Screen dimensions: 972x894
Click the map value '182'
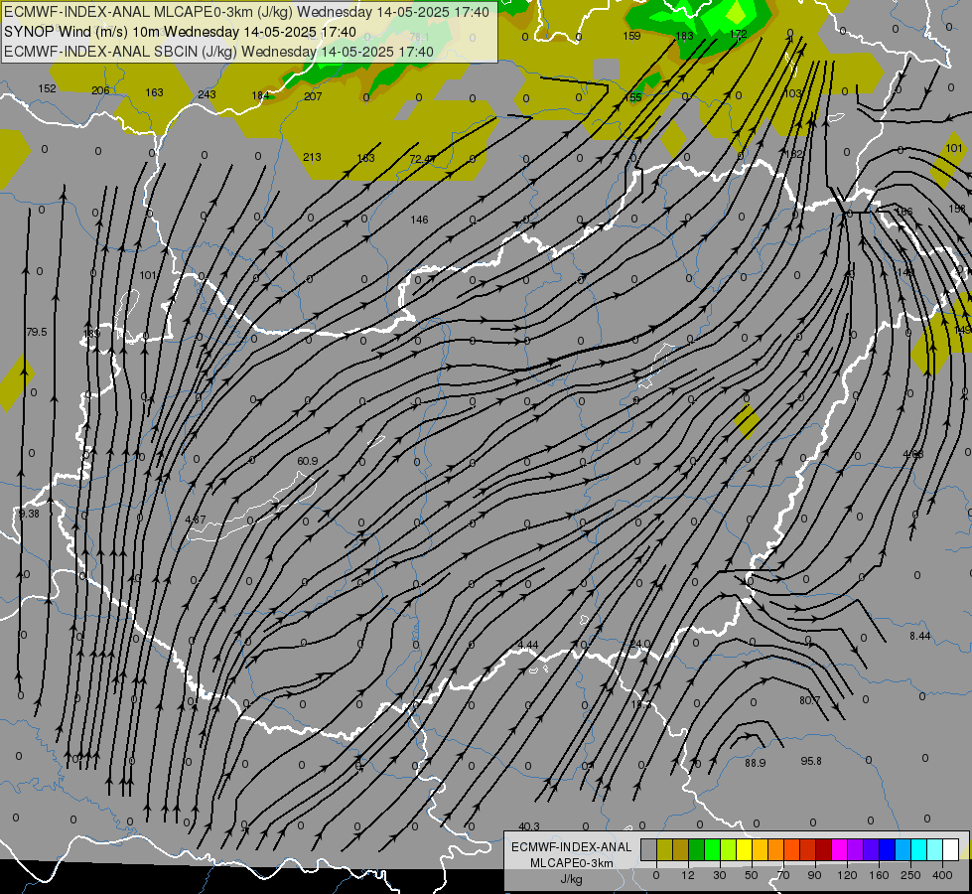794,154
